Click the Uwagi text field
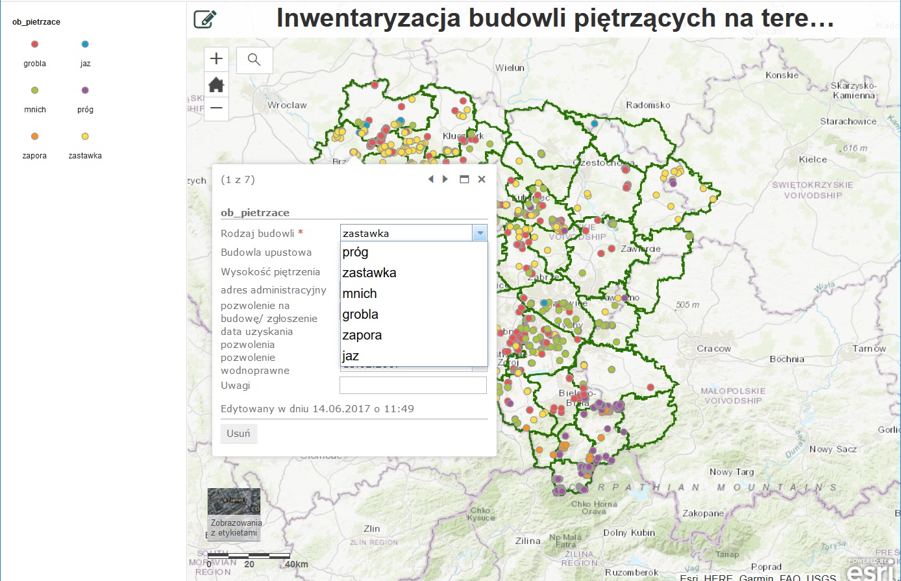The image size is (901, 581). (x=413, y=385)
